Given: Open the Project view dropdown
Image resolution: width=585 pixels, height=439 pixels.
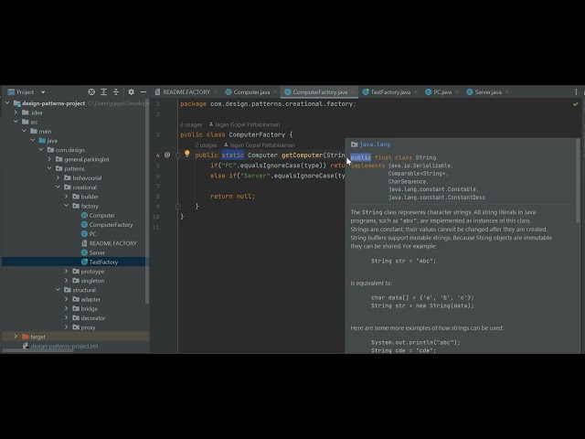Looking at the screenshot, I should (43, 92).
